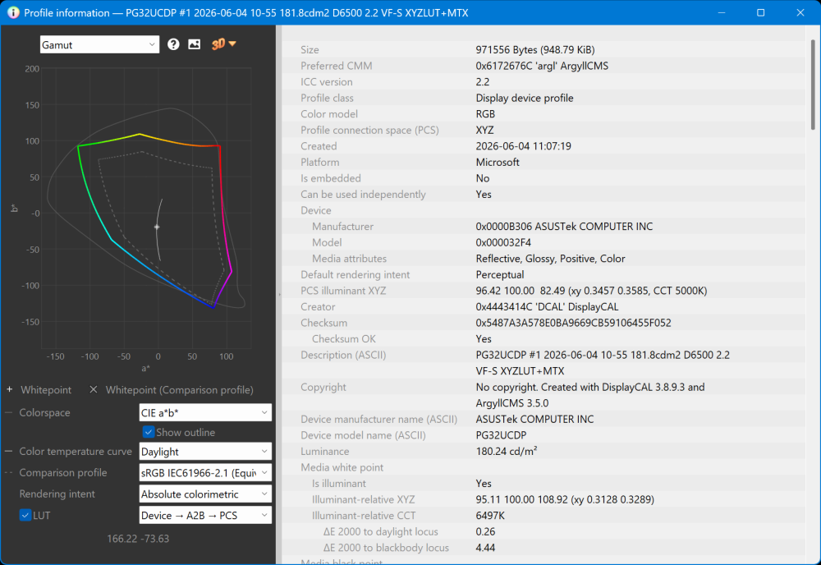
Task: Open the Color temperature curve Daylight dropdown
Action: 205,452
